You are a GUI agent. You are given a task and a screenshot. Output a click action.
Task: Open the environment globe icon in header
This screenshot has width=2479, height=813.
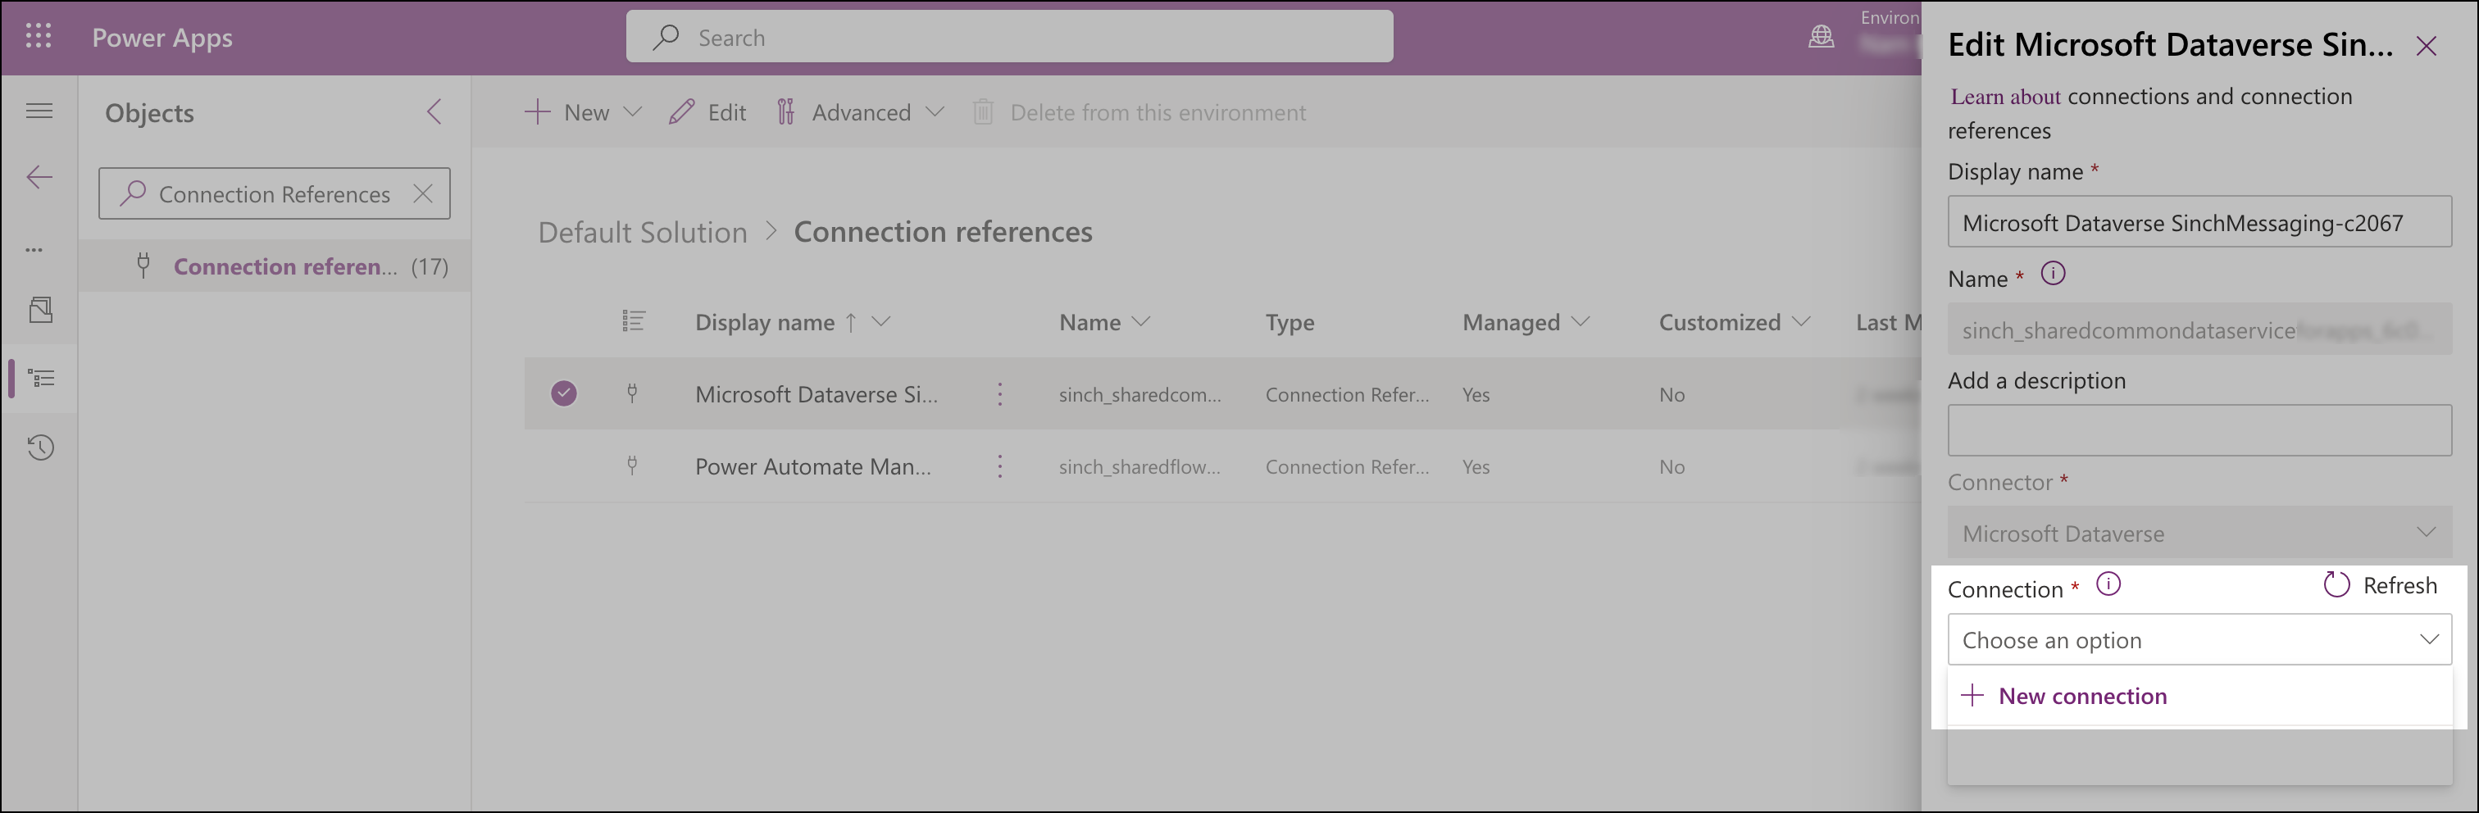(x=1821, y=37)
